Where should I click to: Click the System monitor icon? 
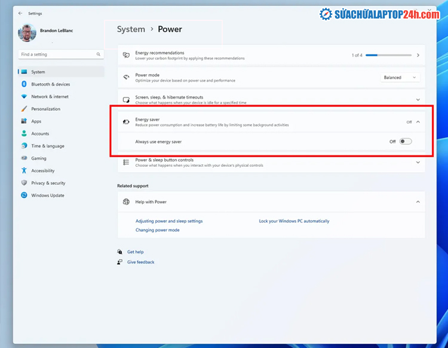click(24, 72)
